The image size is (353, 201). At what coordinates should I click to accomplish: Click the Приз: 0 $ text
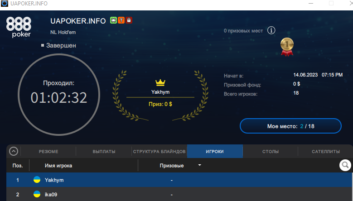click(160, 104)
